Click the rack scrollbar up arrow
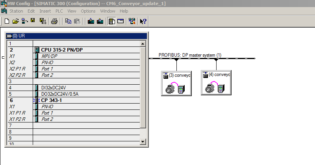This screenshot has height=165, width=315. (143, 44)
